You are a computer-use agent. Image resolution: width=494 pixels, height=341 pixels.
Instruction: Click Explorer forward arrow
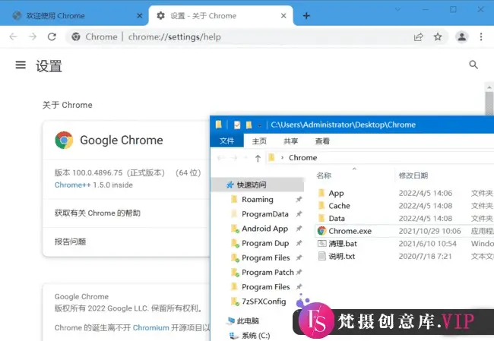[x=234, y=158]
